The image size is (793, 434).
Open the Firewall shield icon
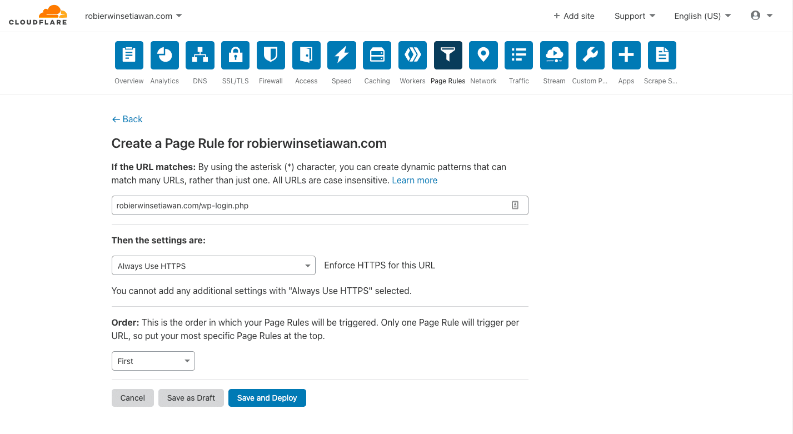271,55
